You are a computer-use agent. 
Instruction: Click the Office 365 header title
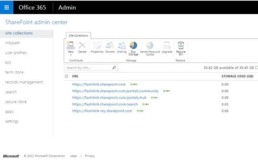32,8
